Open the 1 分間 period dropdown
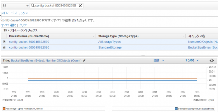 coord(192,60)
